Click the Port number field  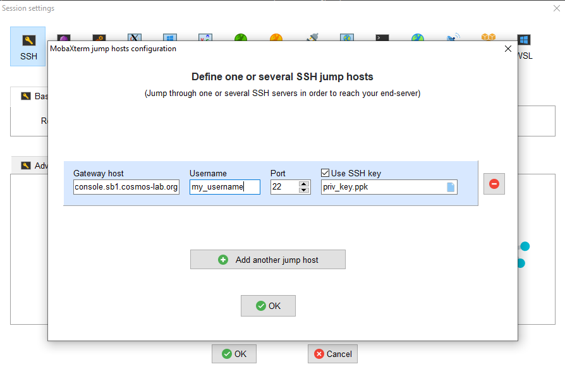[284, 187]
